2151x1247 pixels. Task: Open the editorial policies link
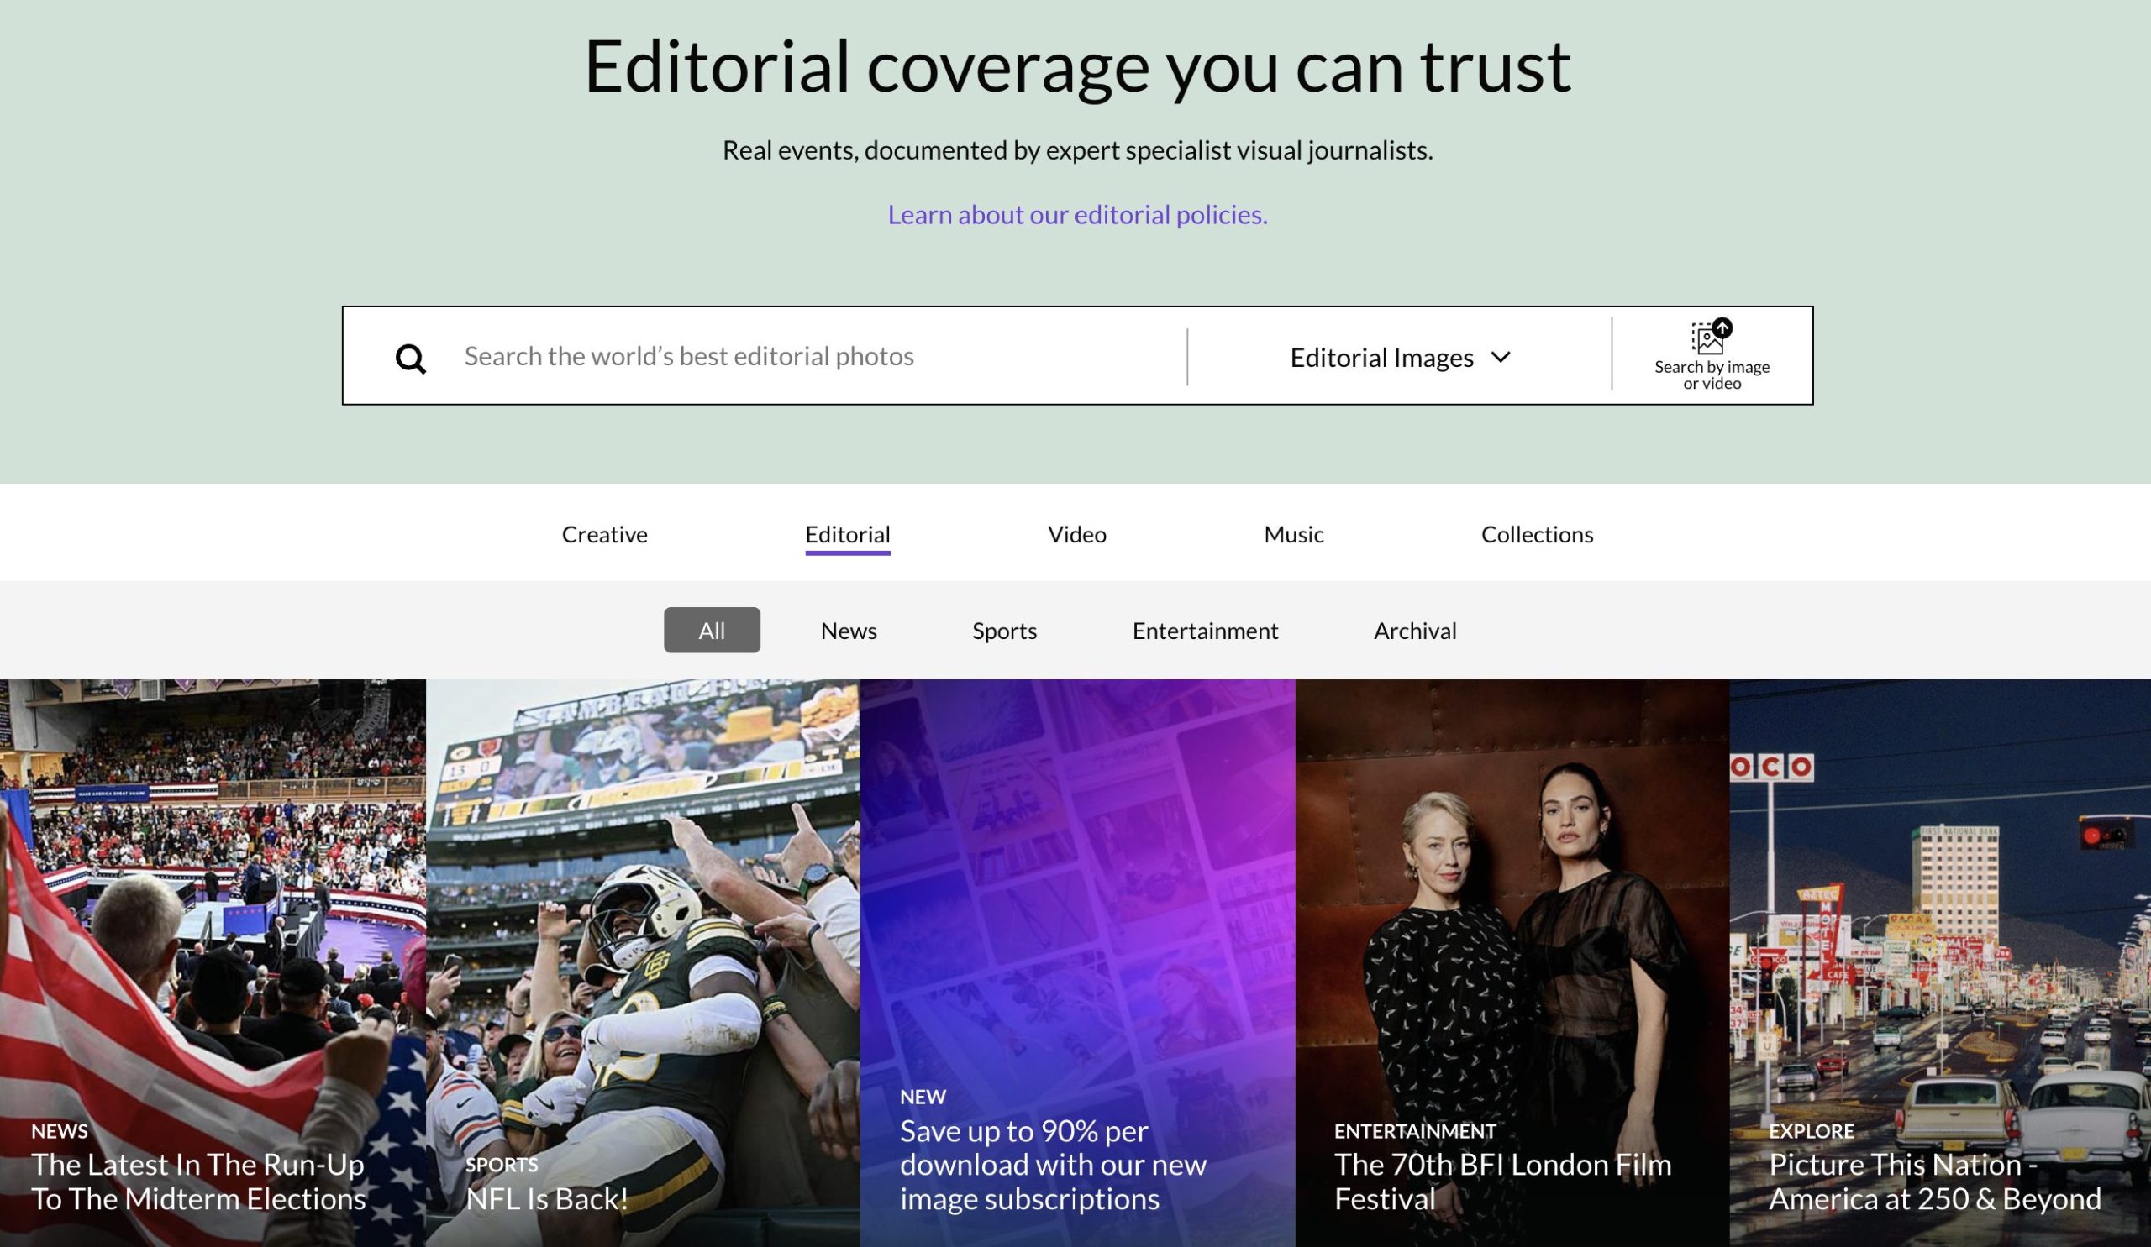click(1077, 214)
